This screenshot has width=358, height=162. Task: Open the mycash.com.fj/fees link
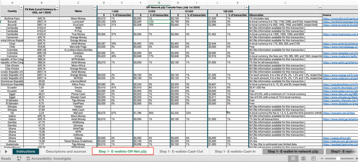tap(338, 113)
